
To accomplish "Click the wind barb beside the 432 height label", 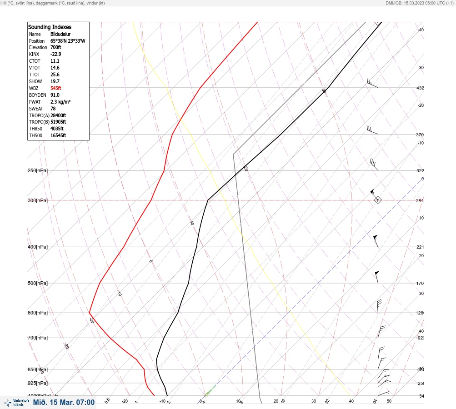I will point(372,83).
